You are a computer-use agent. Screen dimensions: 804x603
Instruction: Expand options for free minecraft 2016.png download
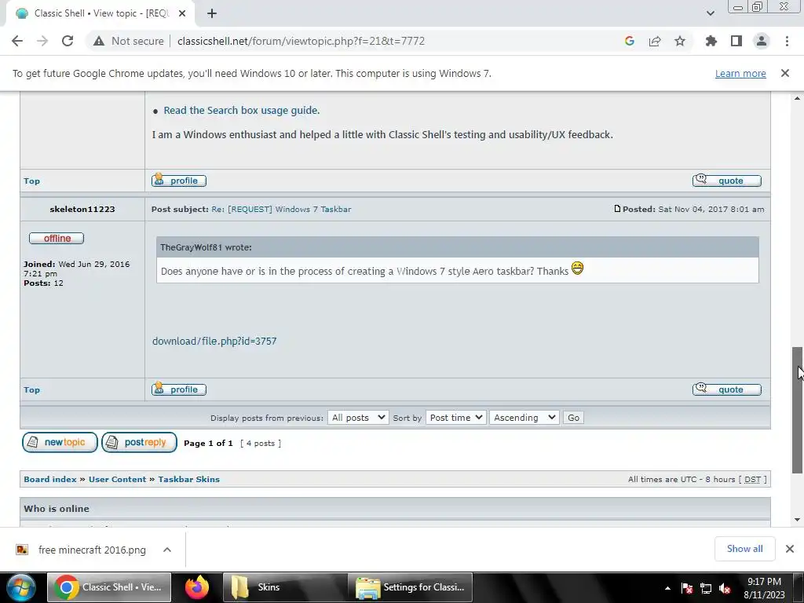click(167, 550)
